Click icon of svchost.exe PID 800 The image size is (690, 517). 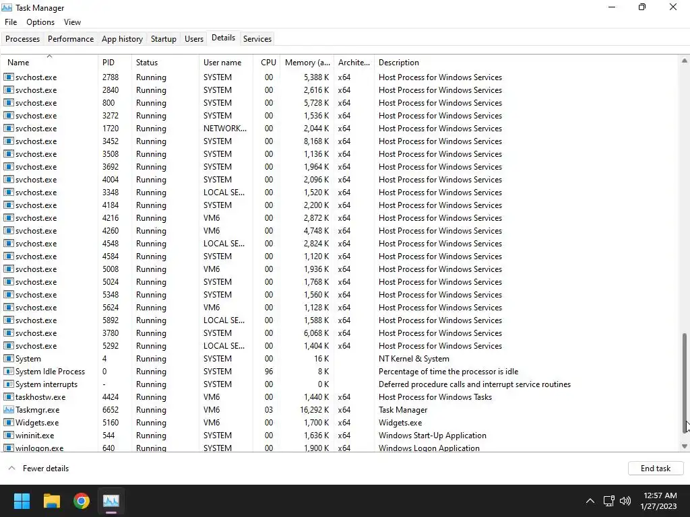click(x=8, y=103)
